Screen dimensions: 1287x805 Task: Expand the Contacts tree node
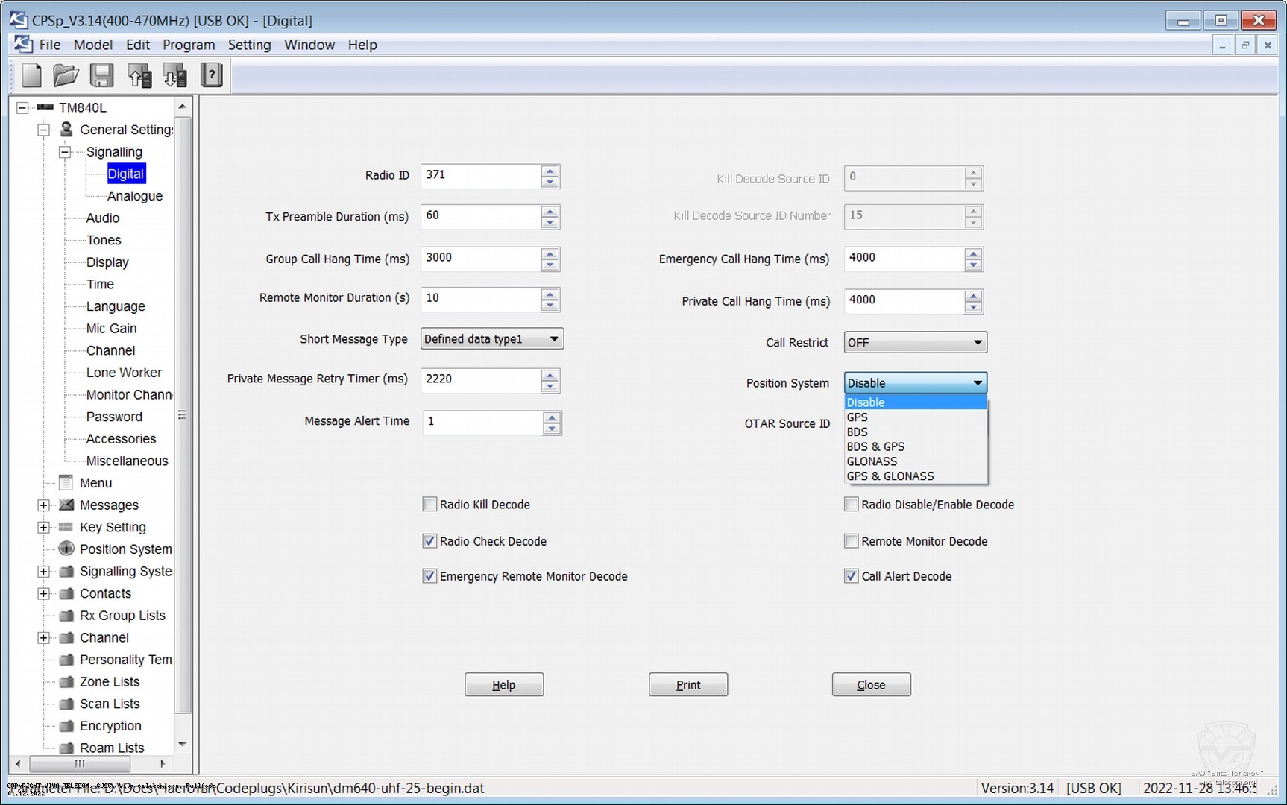pyautogui.click(x=44, y=594)
